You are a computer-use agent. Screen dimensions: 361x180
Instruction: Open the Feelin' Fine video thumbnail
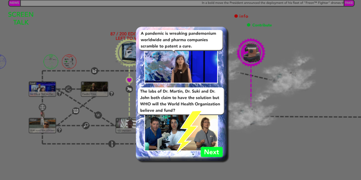click(94, 89)
